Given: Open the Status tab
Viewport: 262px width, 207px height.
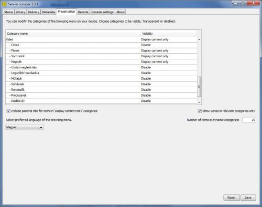Looking at the screenshot, I should click(x=8, y=12).
